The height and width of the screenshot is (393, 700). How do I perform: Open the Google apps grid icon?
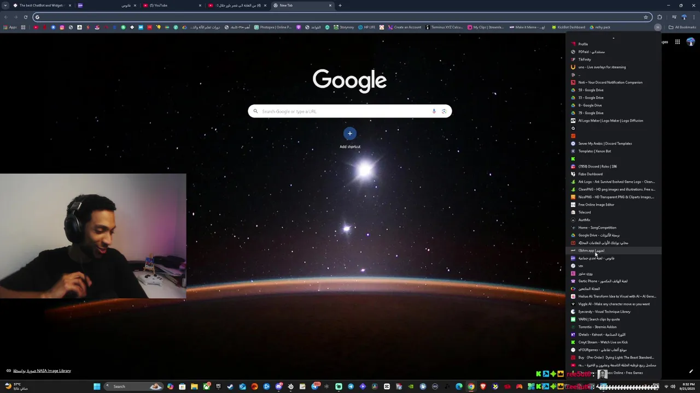click(x=677, y=42)
